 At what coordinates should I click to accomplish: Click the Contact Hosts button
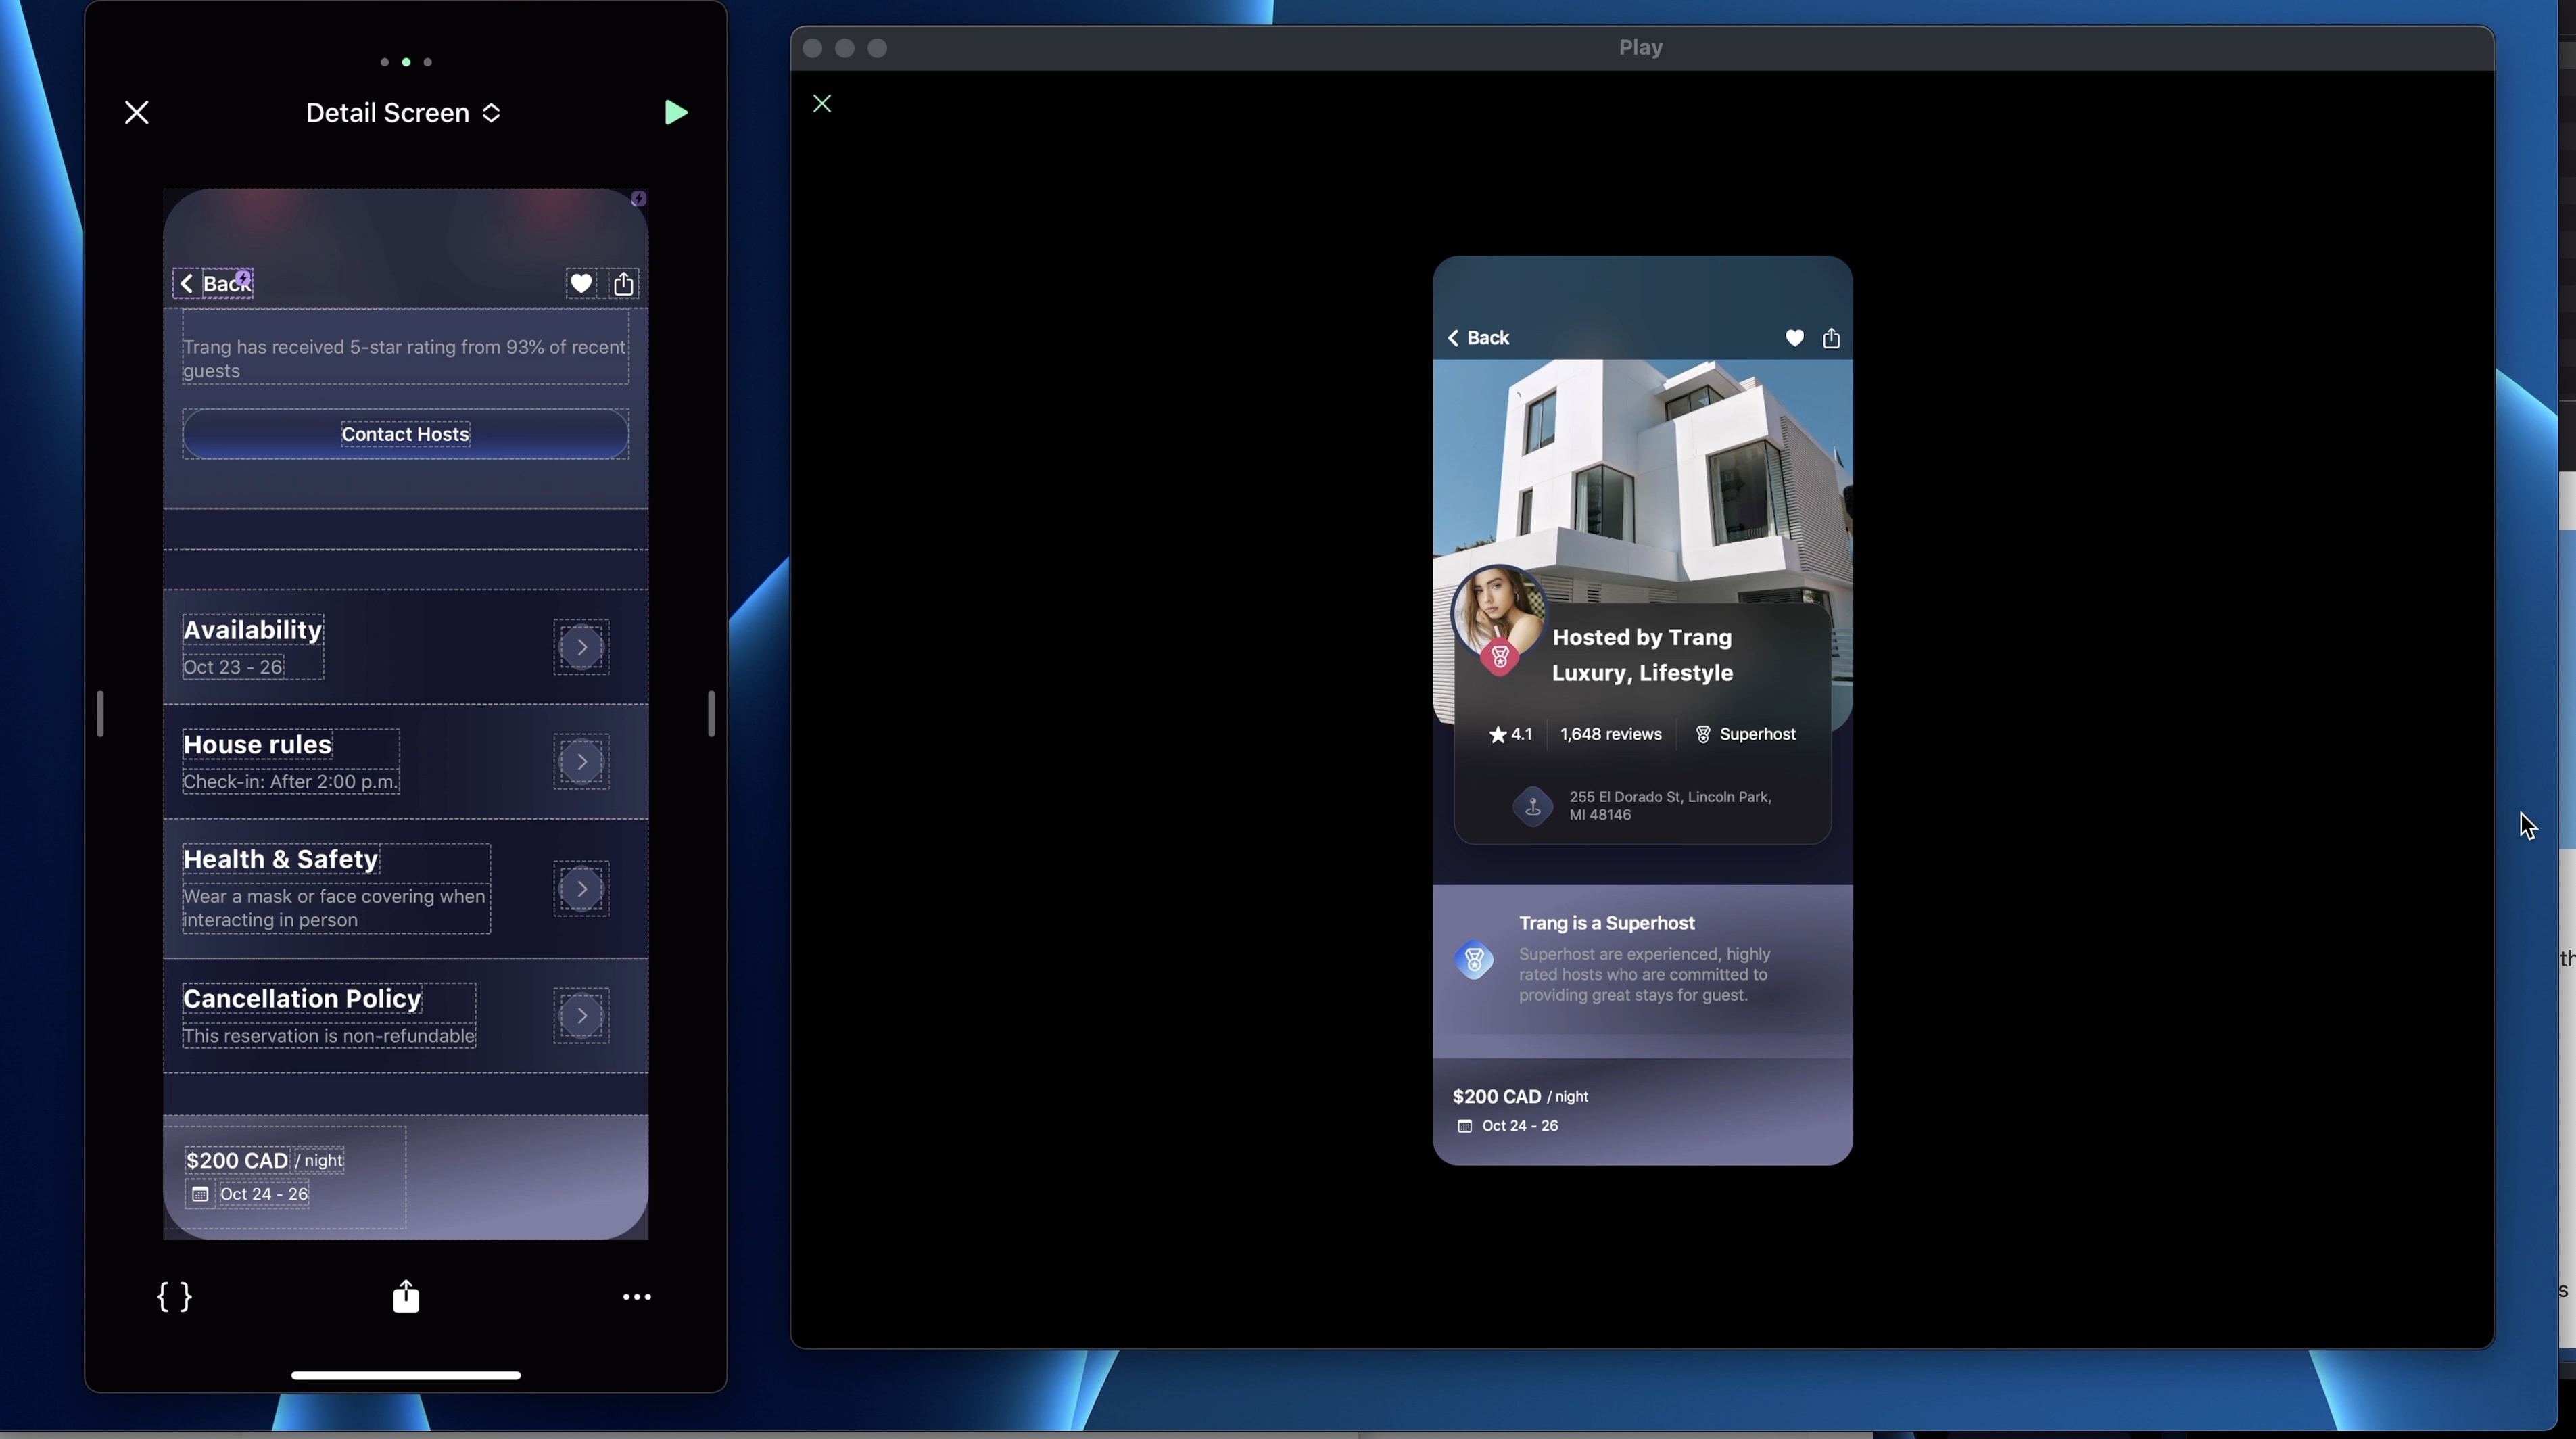[405, 434]
